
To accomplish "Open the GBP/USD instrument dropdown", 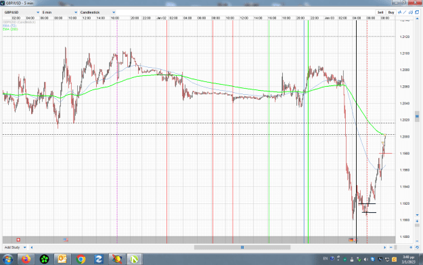I will tap(22, 12).
